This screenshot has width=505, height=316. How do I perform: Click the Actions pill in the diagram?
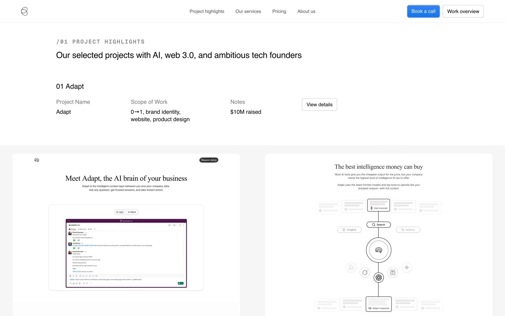408,230
